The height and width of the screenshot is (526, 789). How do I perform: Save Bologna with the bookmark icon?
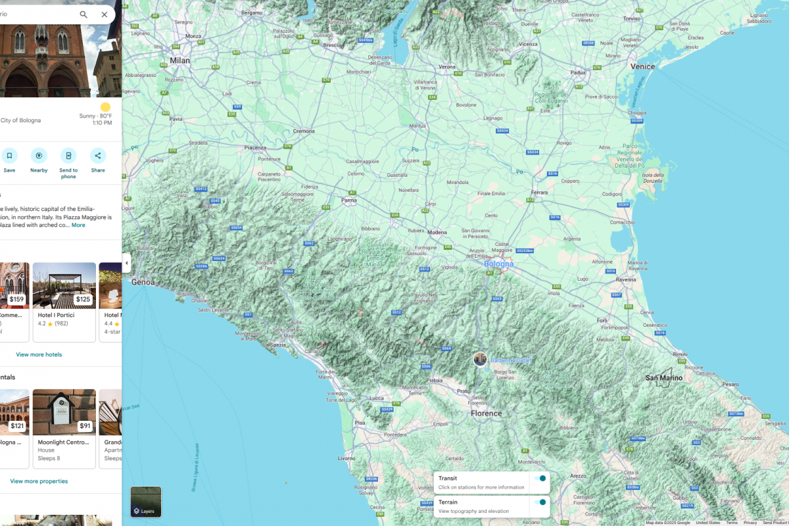(9, 156)
